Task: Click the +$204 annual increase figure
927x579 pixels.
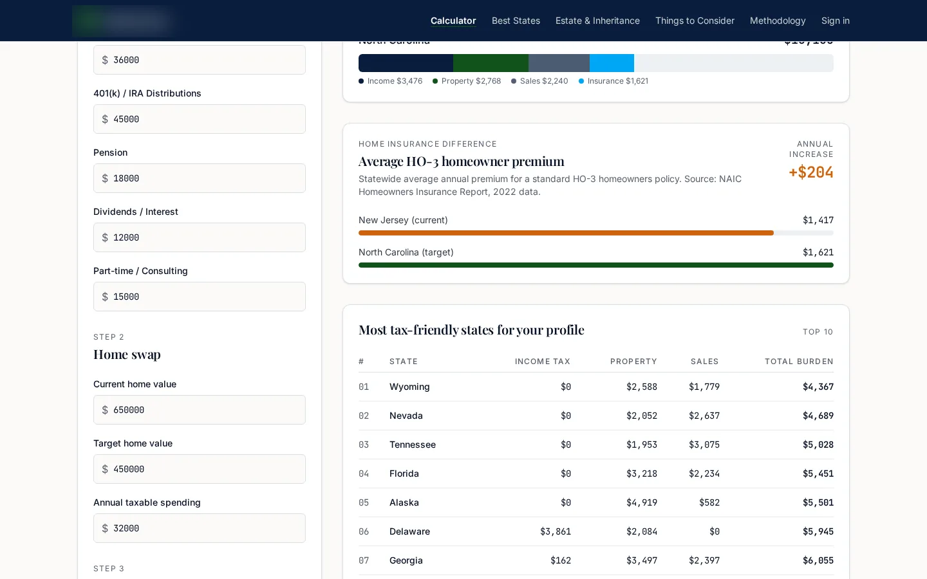Action: [x=811, y=172]
